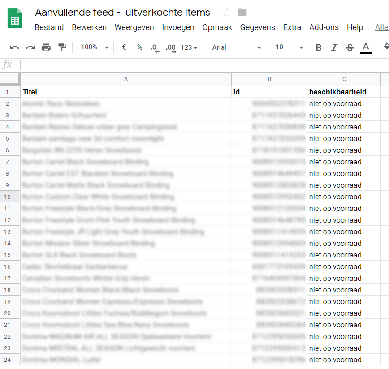Viewport: 389px width, 369px height.
Task: Format as percentage
Action: pyautogui.click(x=140, y=47)
